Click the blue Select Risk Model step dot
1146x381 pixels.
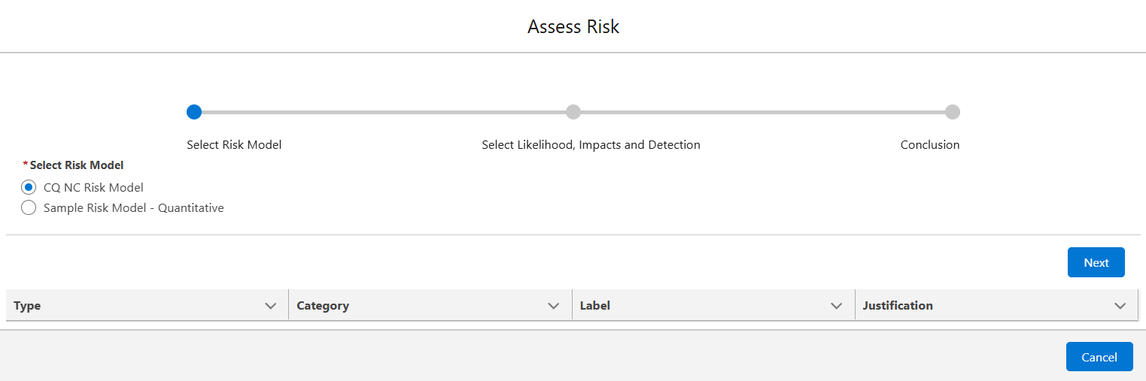(194, 112)
